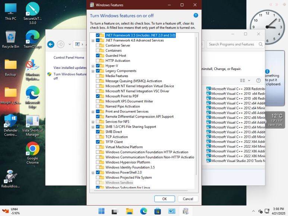Select Windows Projected File System row
288x216 pixels.
[x=129, y=178]
